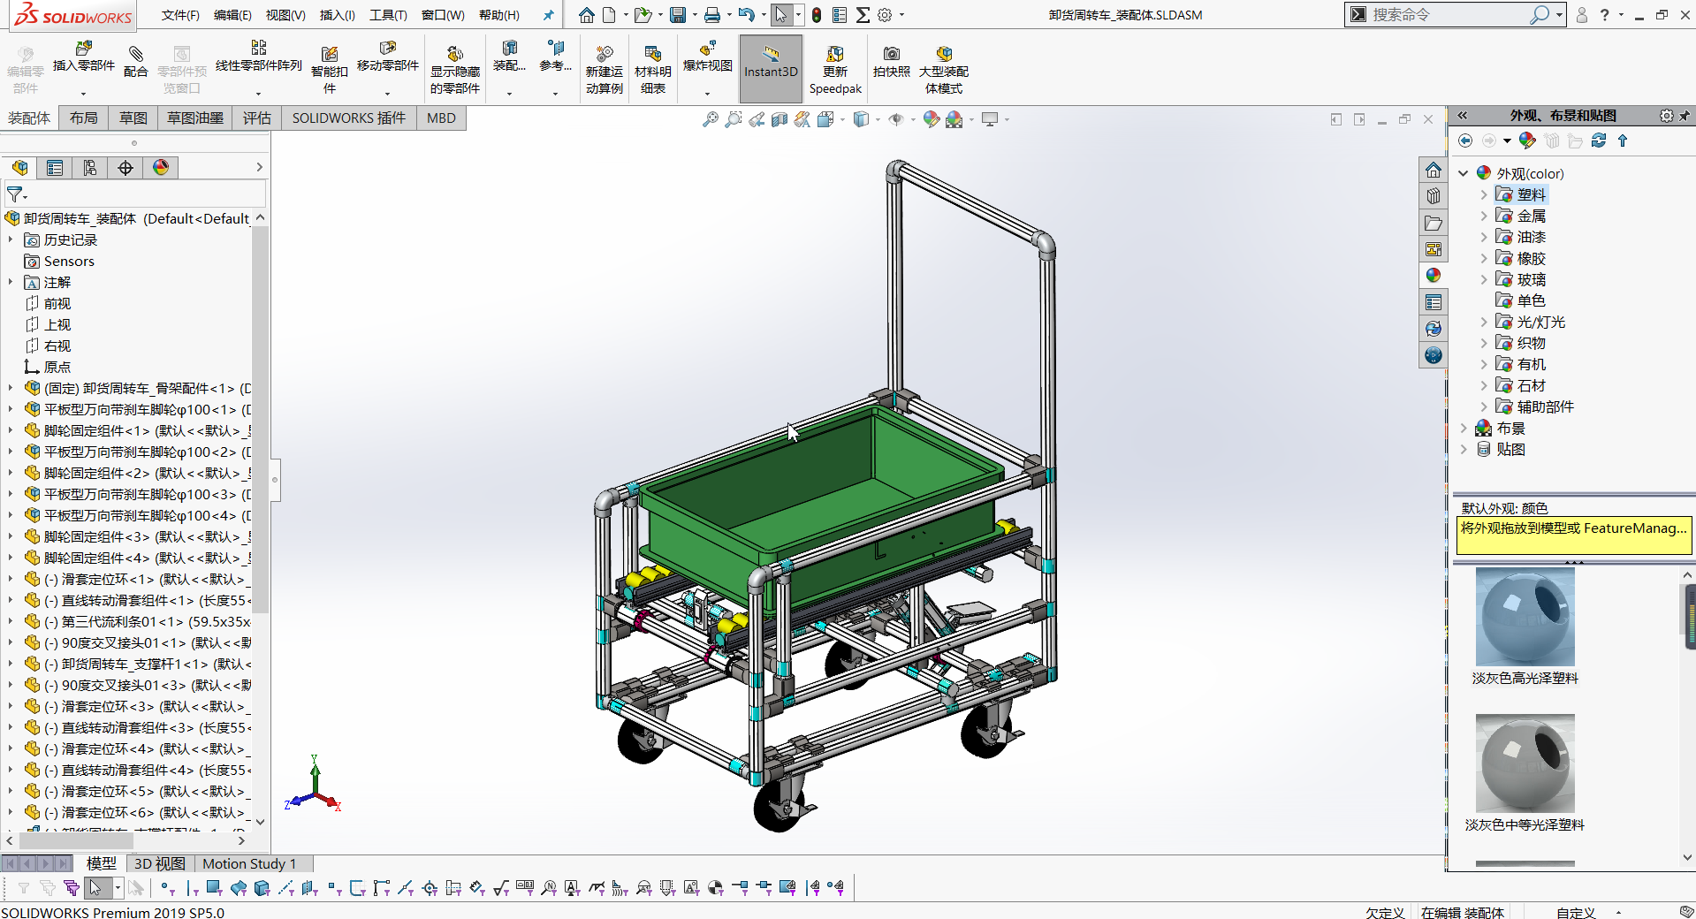Toggle the pin icon on appearances panel
Viewport: 1696px width, 919px height.
tap(1685, 116)
